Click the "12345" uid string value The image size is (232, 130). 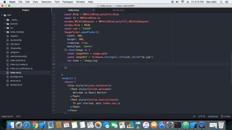pos(86,29)
